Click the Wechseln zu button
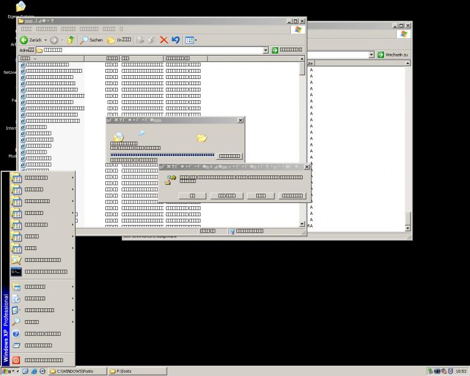This screenshot has width=470, height=376. point(392,55)
